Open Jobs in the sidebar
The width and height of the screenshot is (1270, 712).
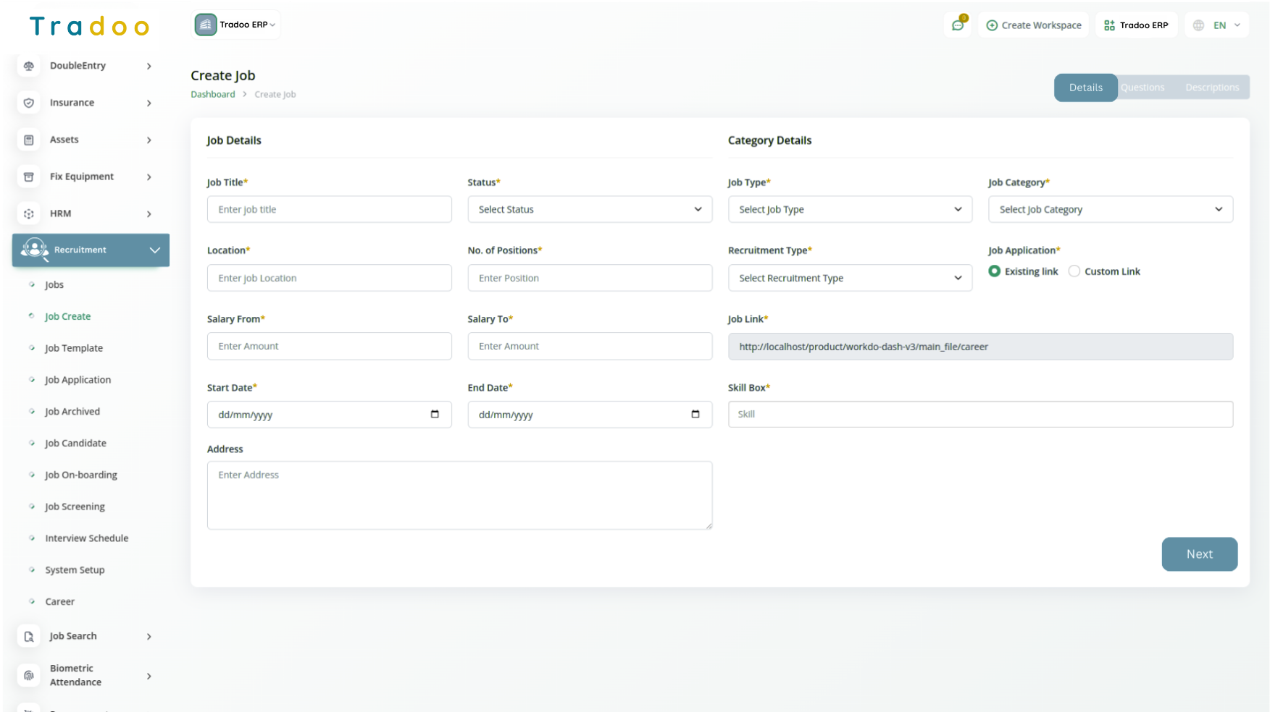point(54,285)
